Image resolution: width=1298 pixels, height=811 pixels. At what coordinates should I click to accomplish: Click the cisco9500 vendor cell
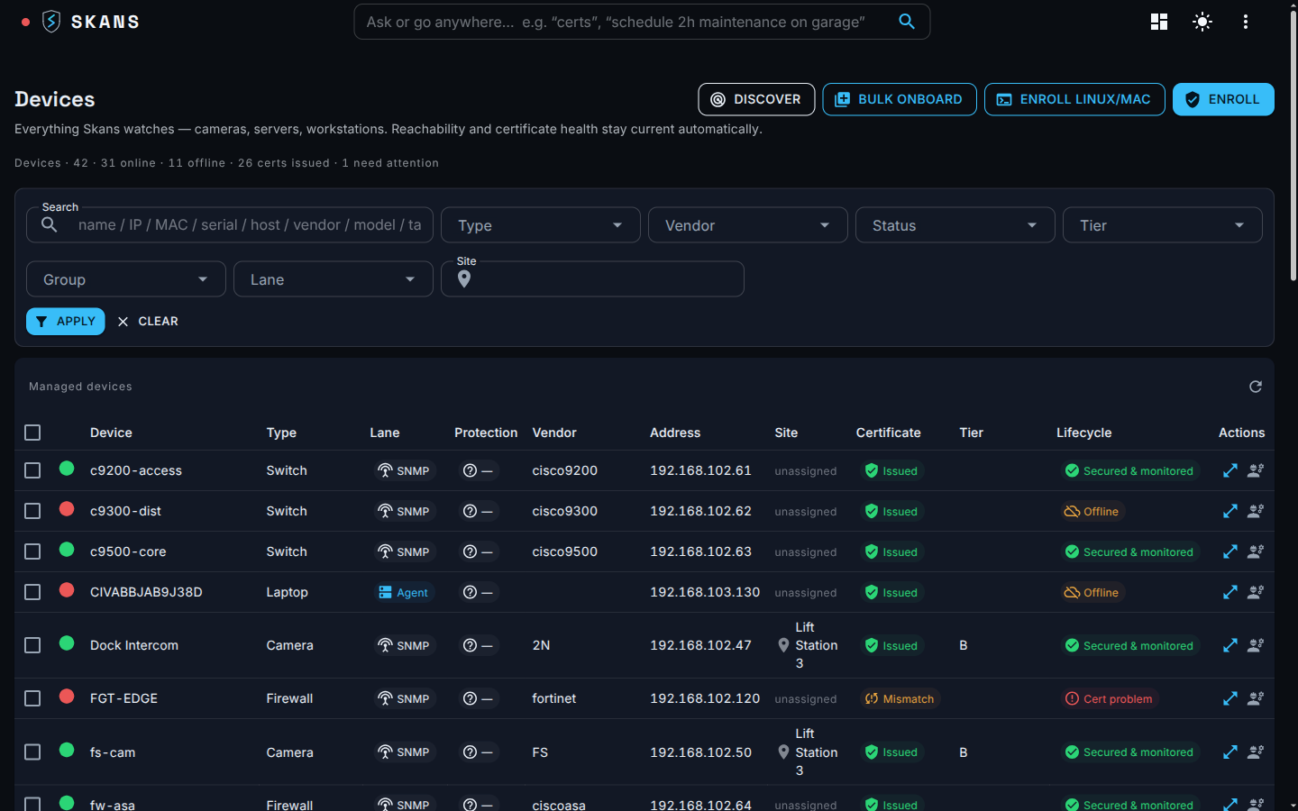pyautogui.click(x=564, y=551)
